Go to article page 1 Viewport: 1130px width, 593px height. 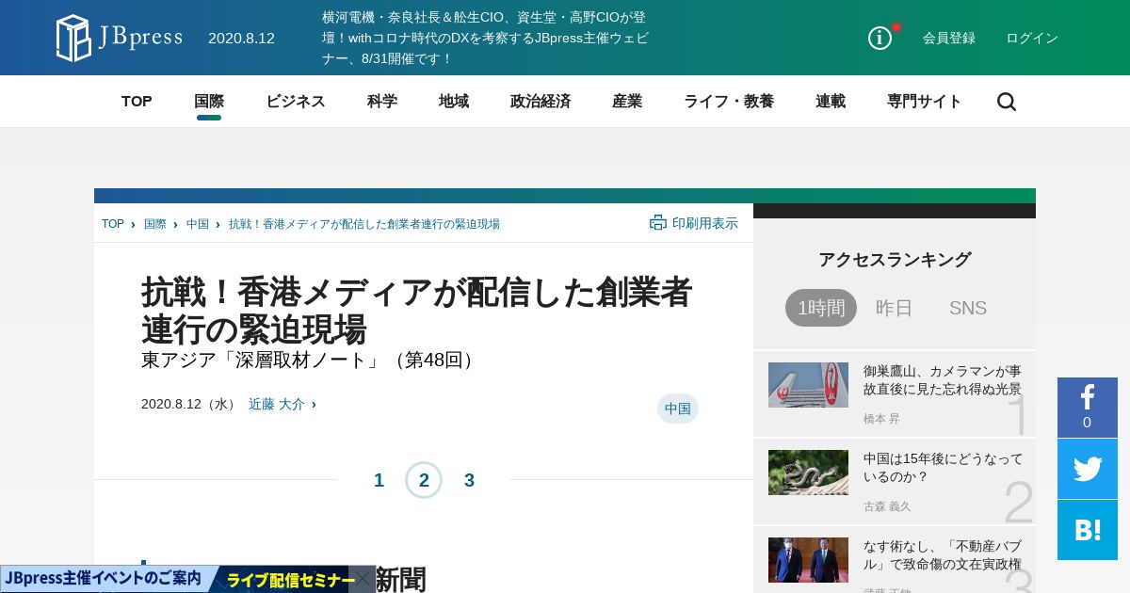(379, 480)
